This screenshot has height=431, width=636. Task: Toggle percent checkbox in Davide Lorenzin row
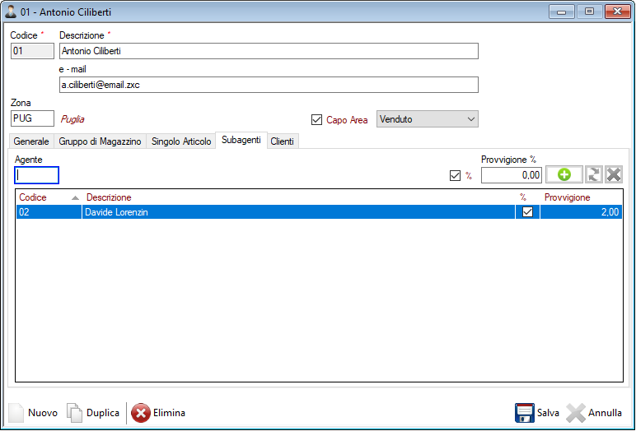pos(527,212)
